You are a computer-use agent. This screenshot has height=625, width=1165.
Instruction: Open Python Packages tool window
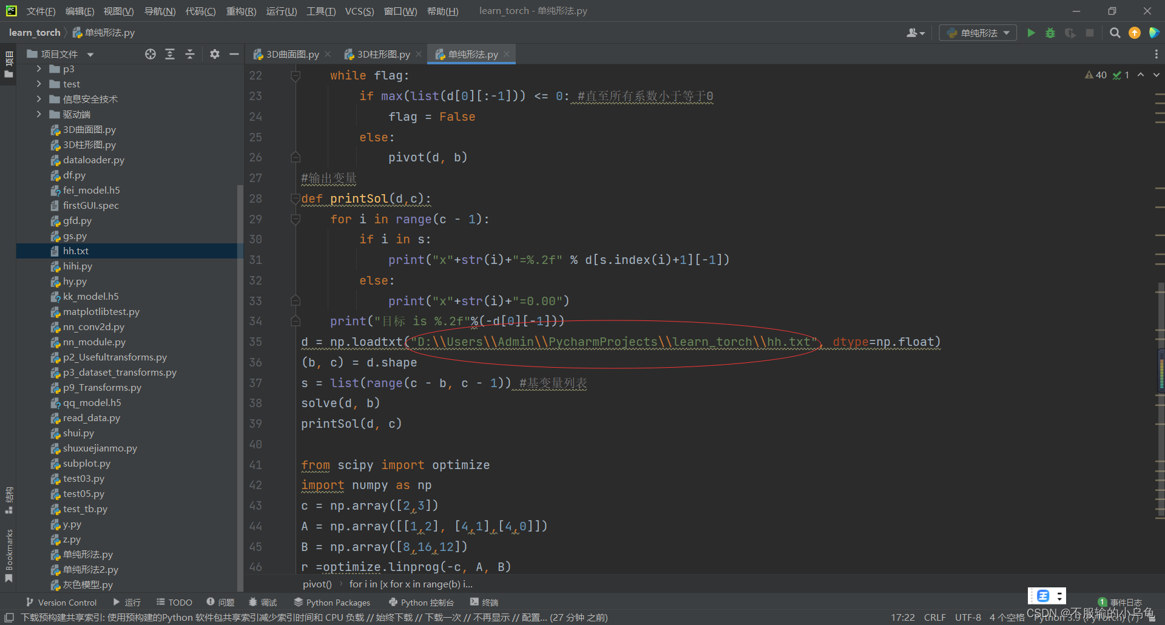pos(332,603)
